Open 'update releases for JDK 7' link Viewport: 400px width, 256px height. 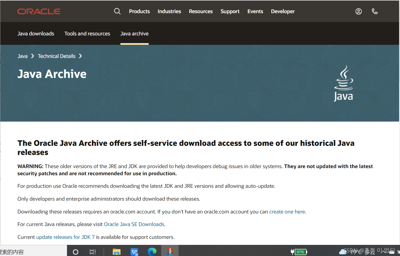pyautogui.click(x=65, y=237)
